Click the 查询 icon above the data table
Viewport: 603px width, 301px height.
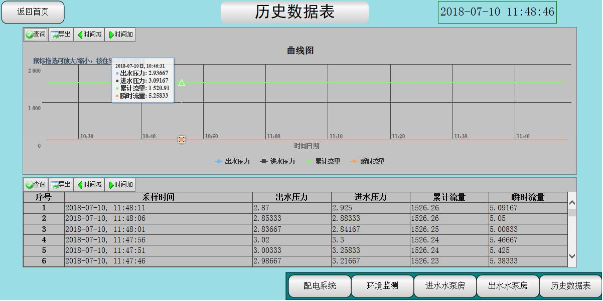36,184
